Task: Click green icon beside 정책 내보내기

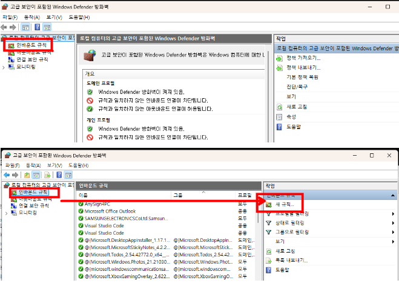Action: point(279,68)
